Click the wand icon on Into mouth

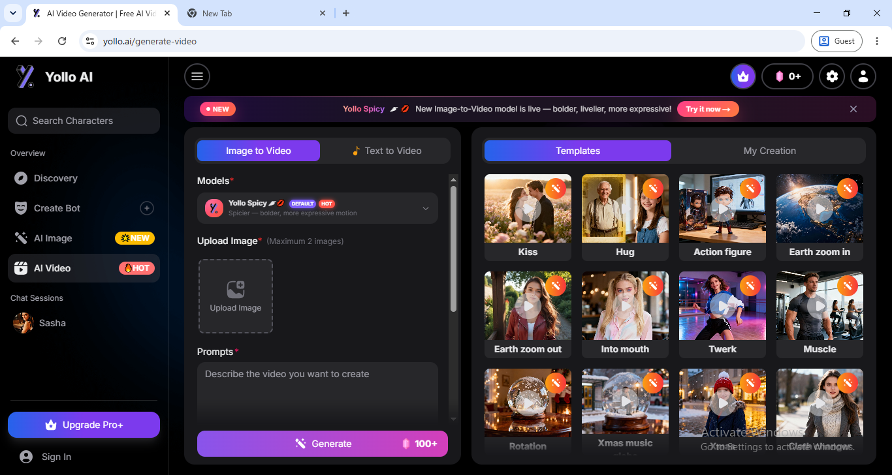point(653,286)
